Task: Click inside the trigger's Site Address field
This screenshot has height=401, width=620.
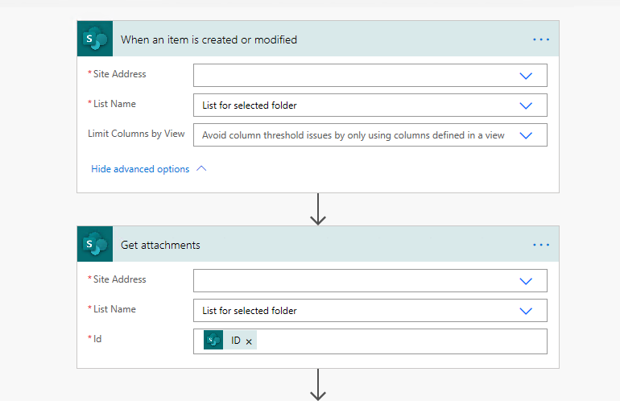Action: click(354, 75)
